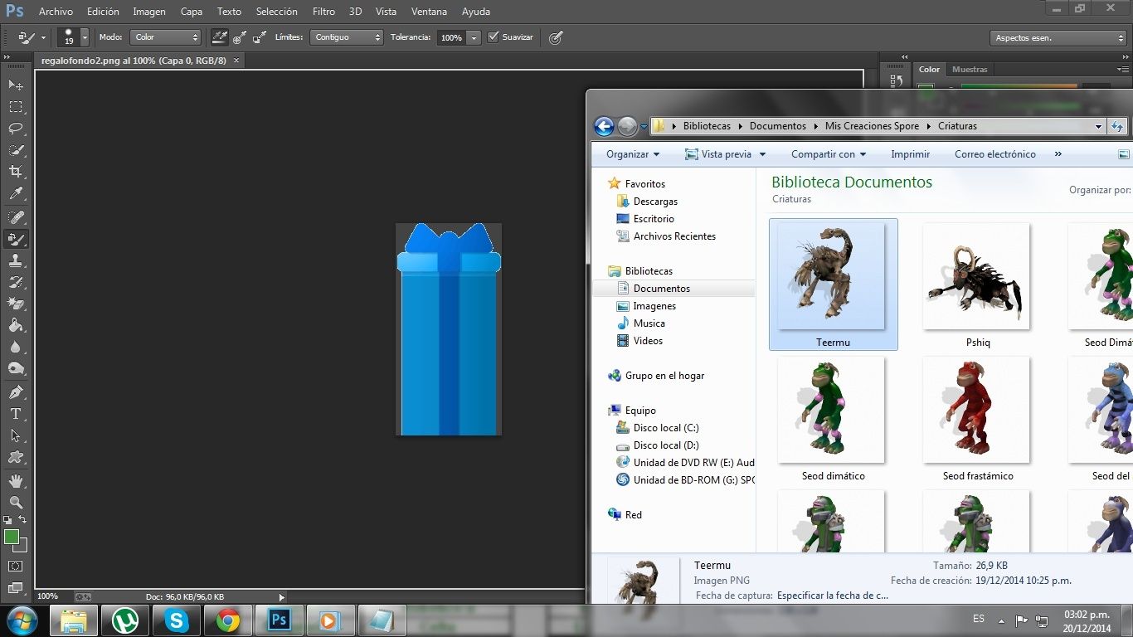
Task: Open Skype from the taskbar
Action: point(176,620)
